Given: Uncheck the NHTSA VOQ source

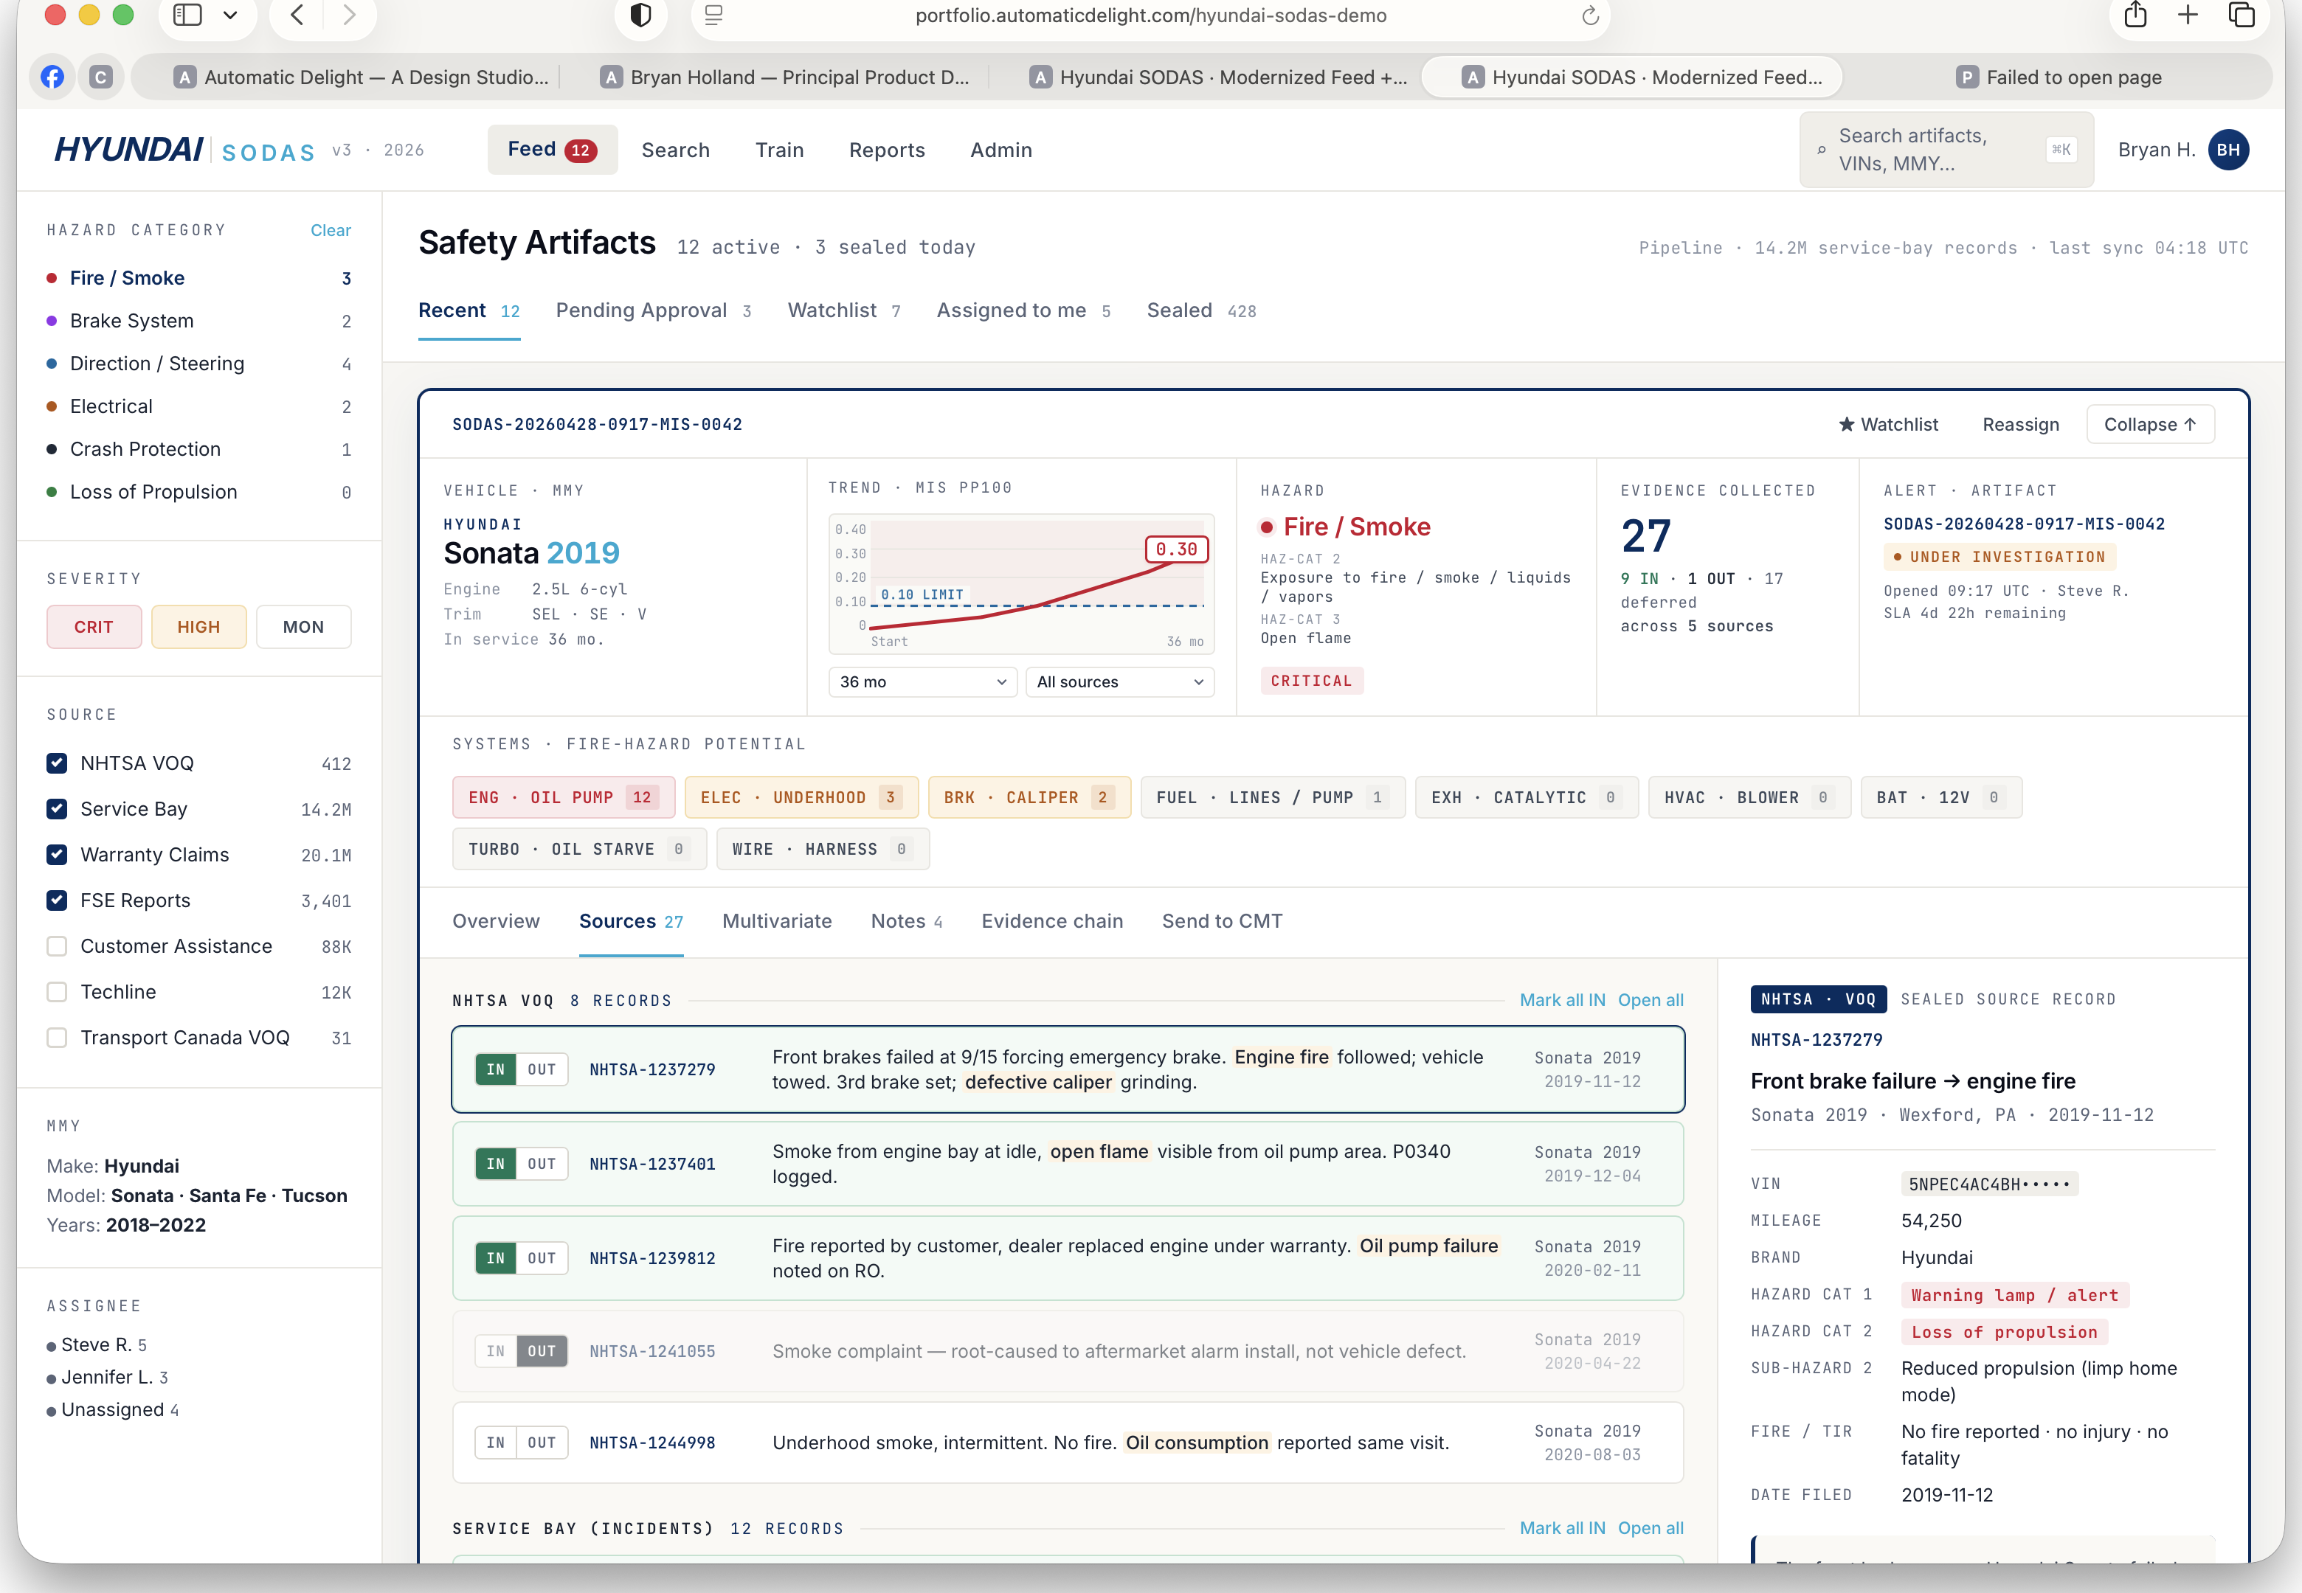Looking at the screenshot, I should 57,763.
